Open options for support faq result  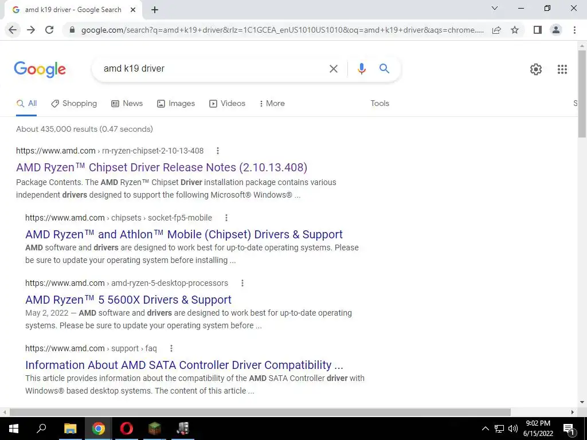[171, 349]
